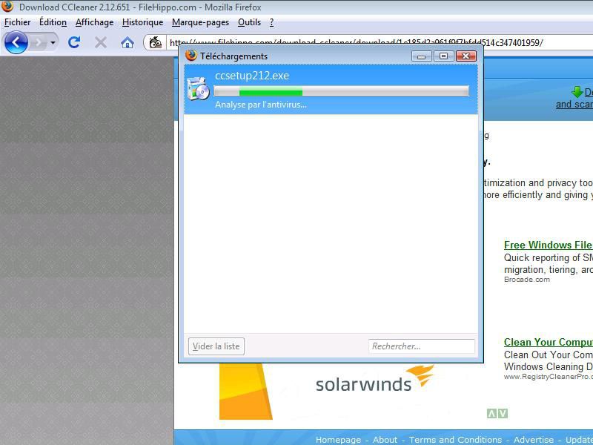593x445 pixels.
Task: Click the "Analyse par l'antivirus..." status text
Action: pyautogui.click(x=261, y=105)
